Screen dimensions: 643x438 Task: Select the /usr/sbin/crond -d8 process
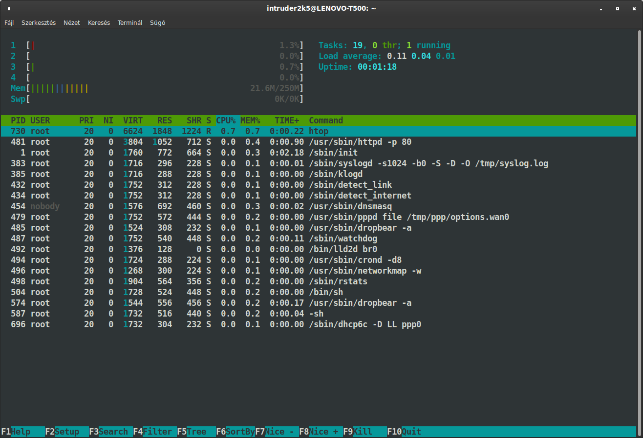pyautogui.click(x=319, y=260)
